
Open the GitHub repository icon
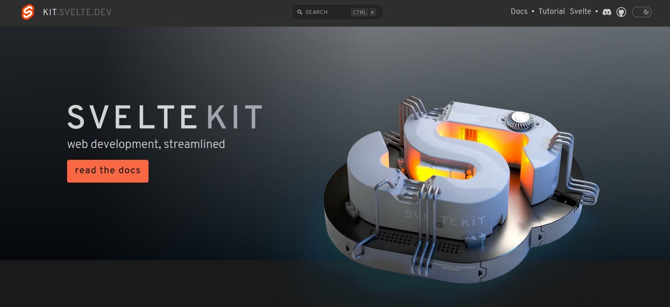pyautogui.click(x=621, y=12)
